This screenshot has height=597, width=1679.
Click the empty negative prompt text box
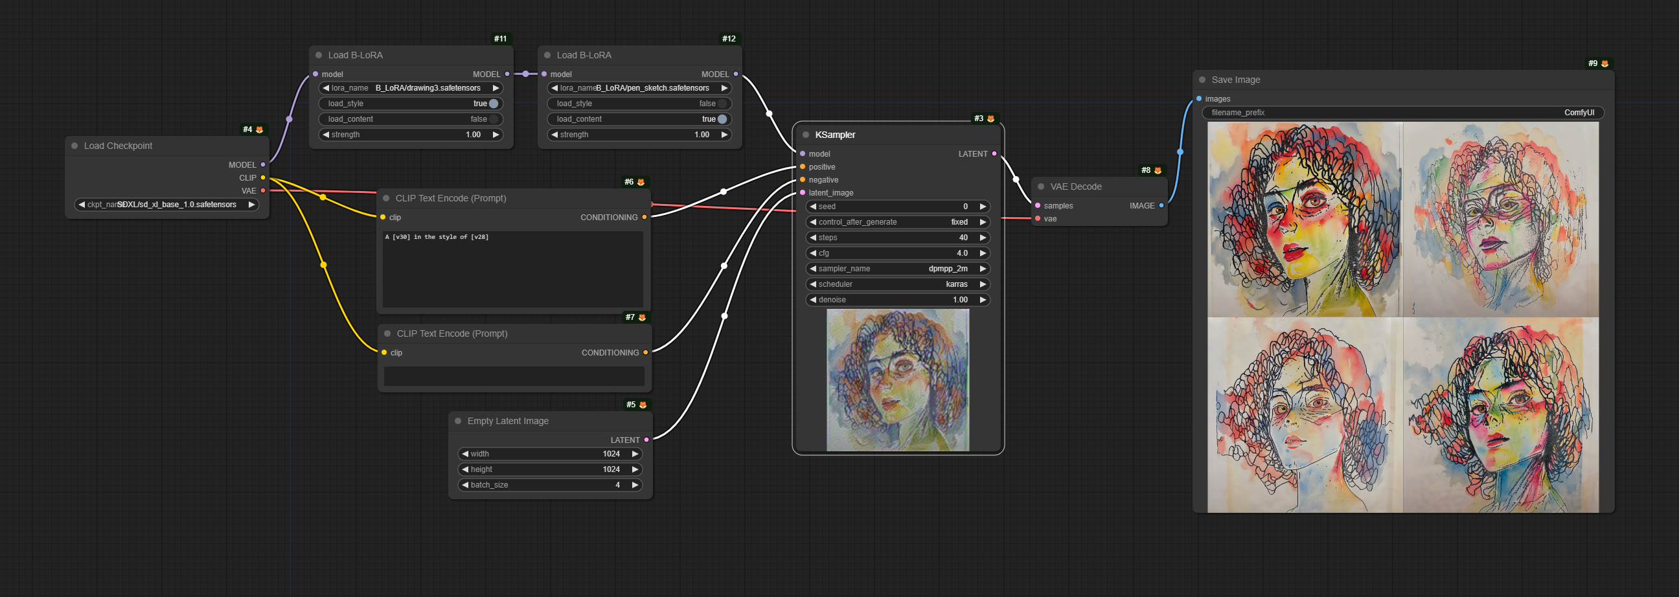click(x=514, y=376)
